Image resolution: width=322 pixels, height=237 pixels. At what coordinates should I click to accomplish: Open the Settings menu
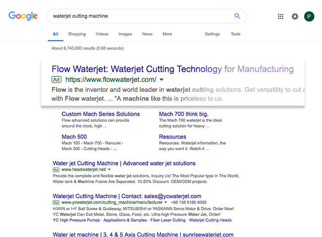[x=212, y=34]
